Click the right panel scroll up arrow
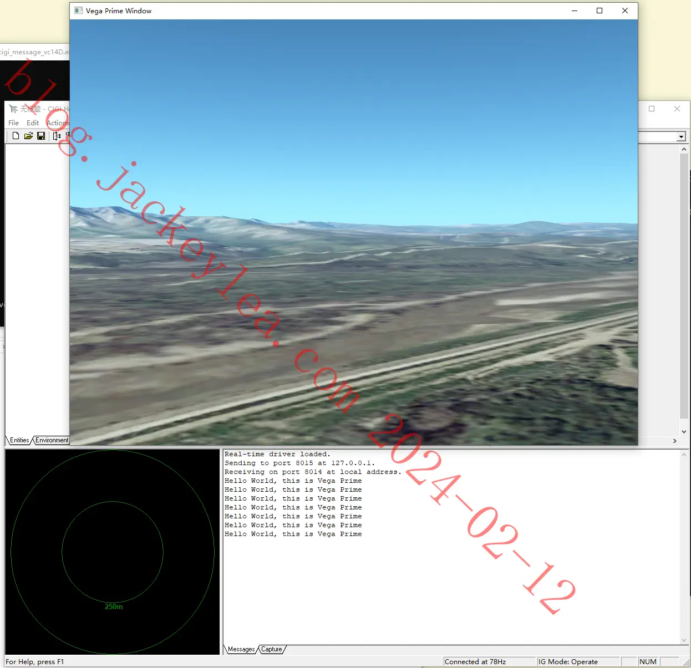Viewport: 691px width, 668px height. (x=684, y=149)
